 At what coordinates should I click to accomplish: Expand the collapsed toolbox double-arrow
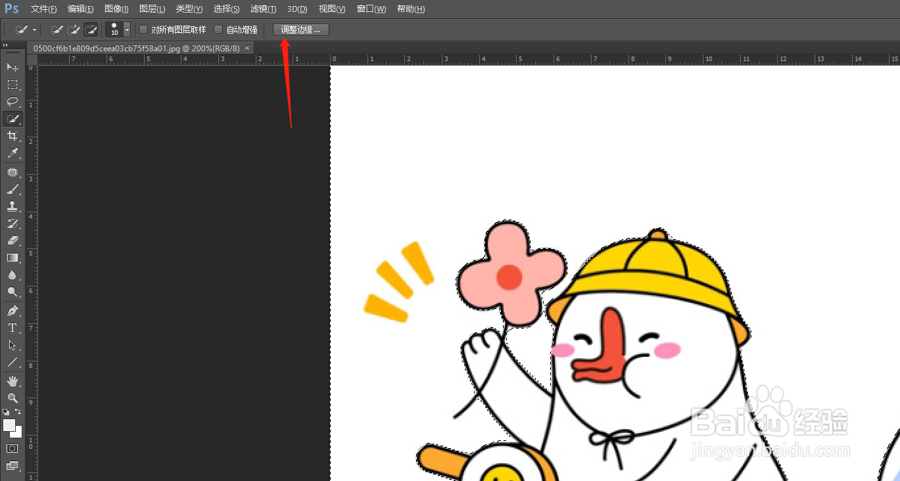6,45
